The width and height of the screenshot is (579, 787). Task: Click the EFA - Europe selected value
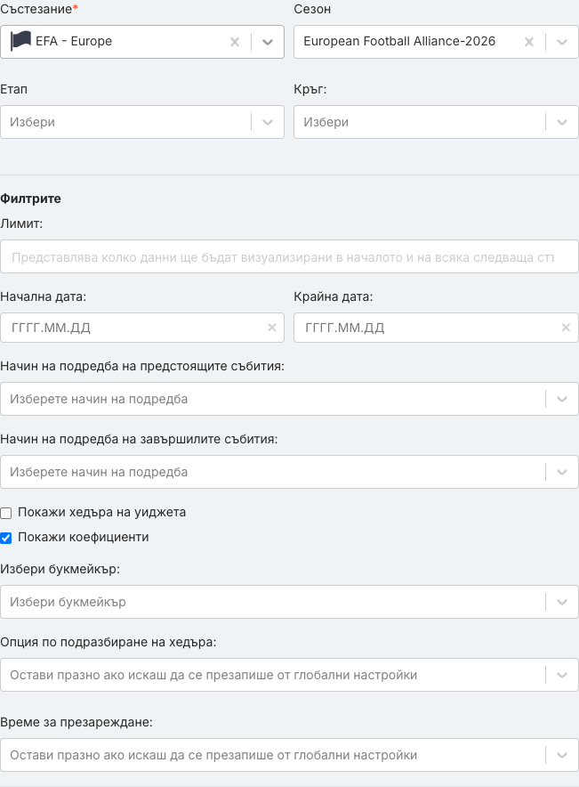tap(74, 41)
